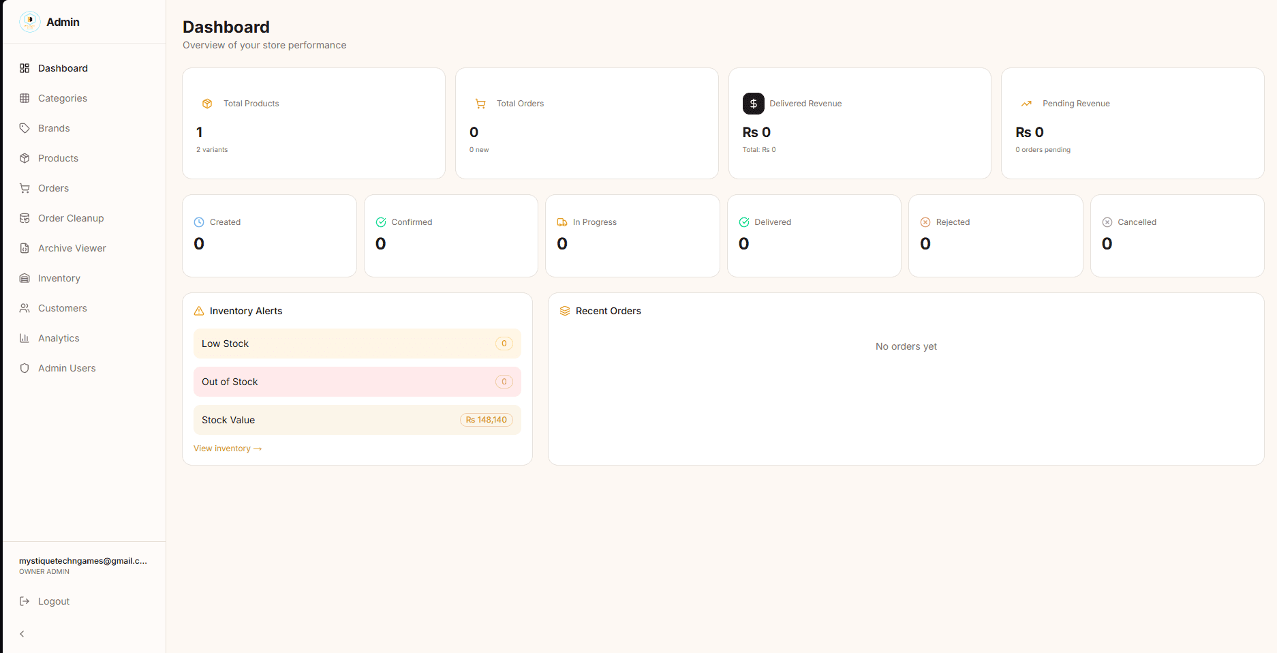Click the layers icon beside Recent Orders
This screenshot has width=1277, height=653.
(565, 311)
